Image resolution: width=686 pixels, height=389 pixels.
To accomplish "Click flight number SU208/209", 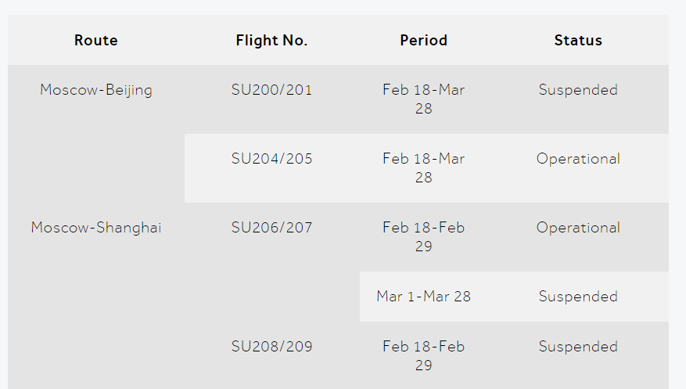I will point(271,347).
